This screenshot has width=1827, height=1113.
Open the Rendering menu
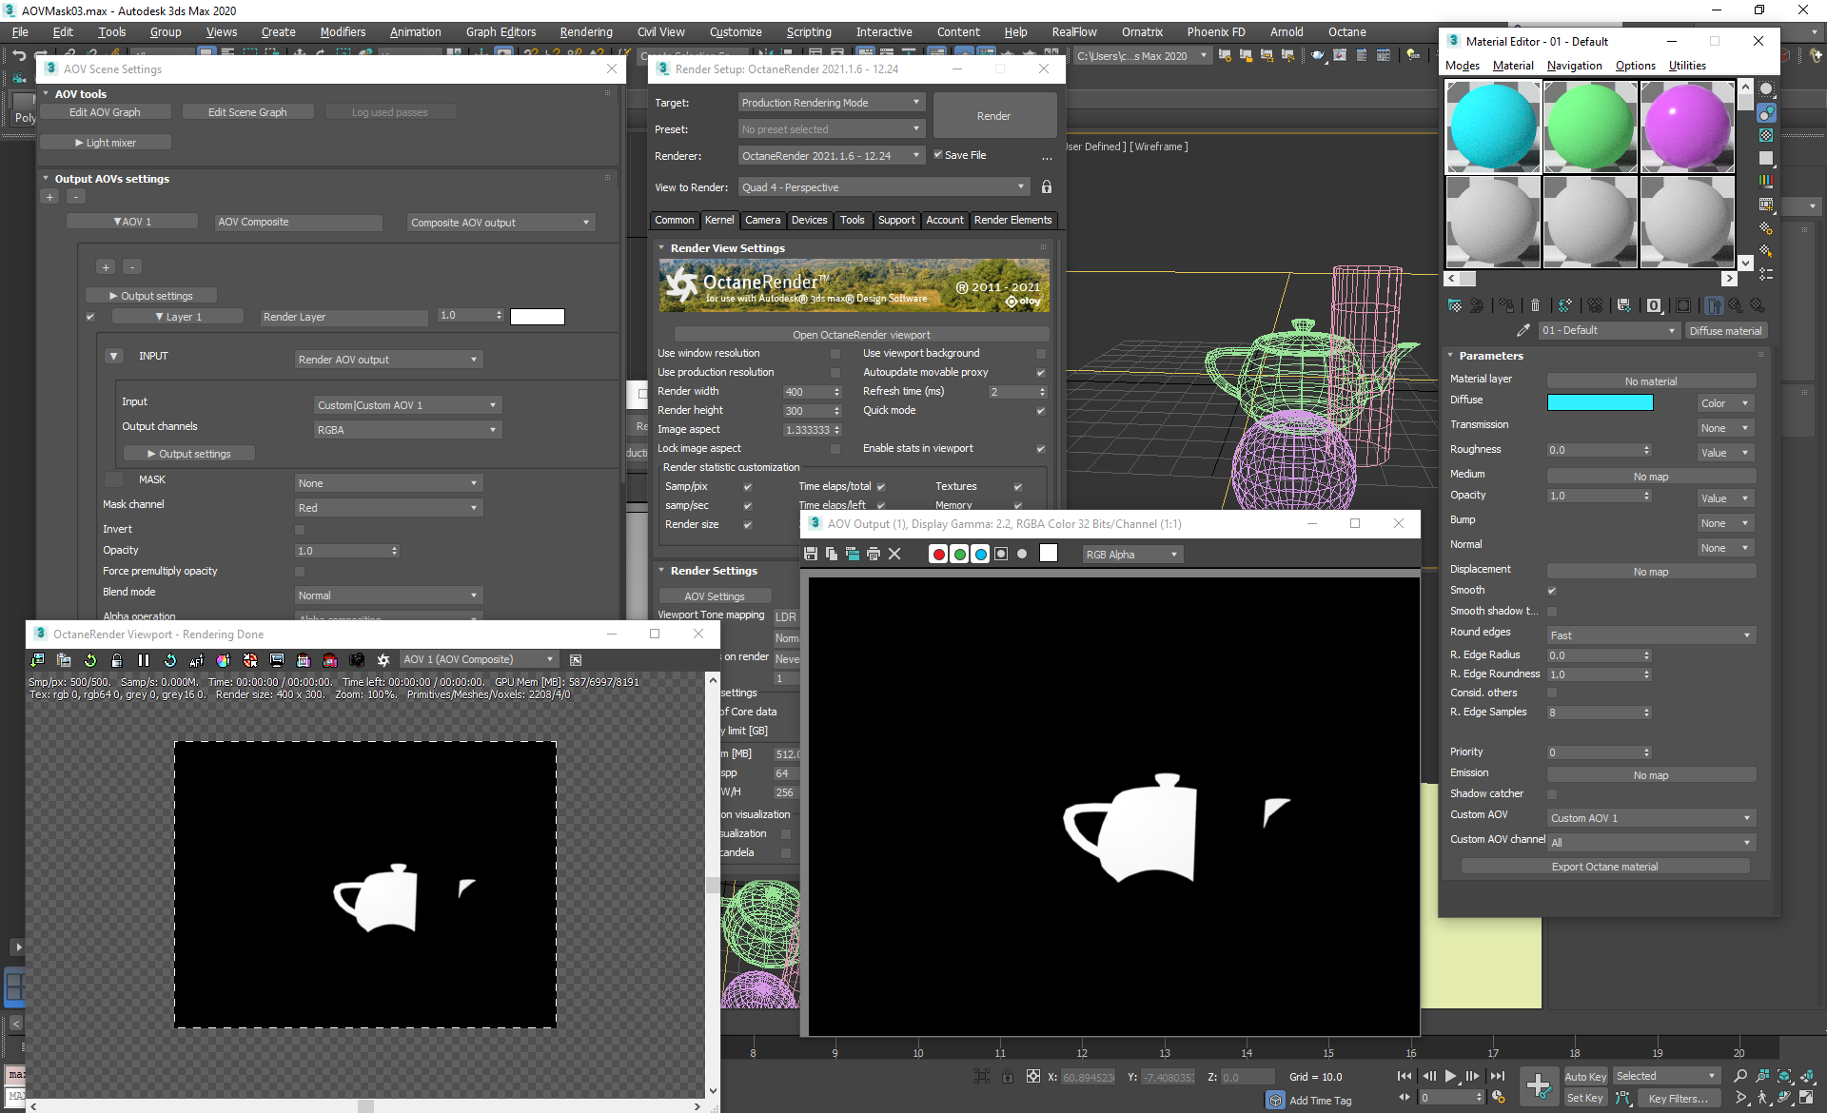(x=585, y=31)
